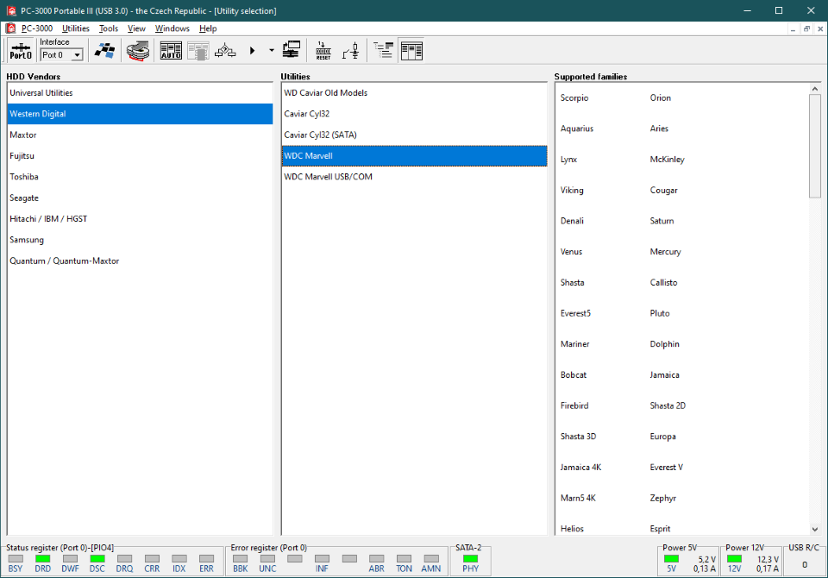The image size is (828, 578).
Task: Click Jamaica 4K family entry
Action: pyautogui.click(x=580, y=467)
